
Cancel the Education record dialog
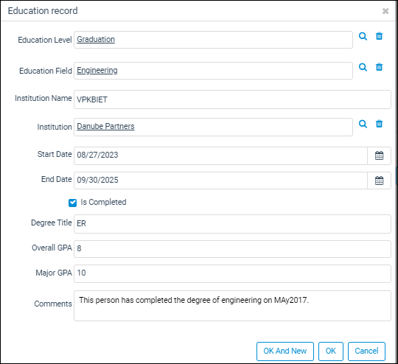pyautogui.click(x=366, y=351)
